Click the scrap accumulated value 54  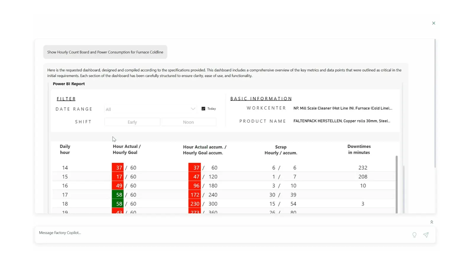coord(293,204)
